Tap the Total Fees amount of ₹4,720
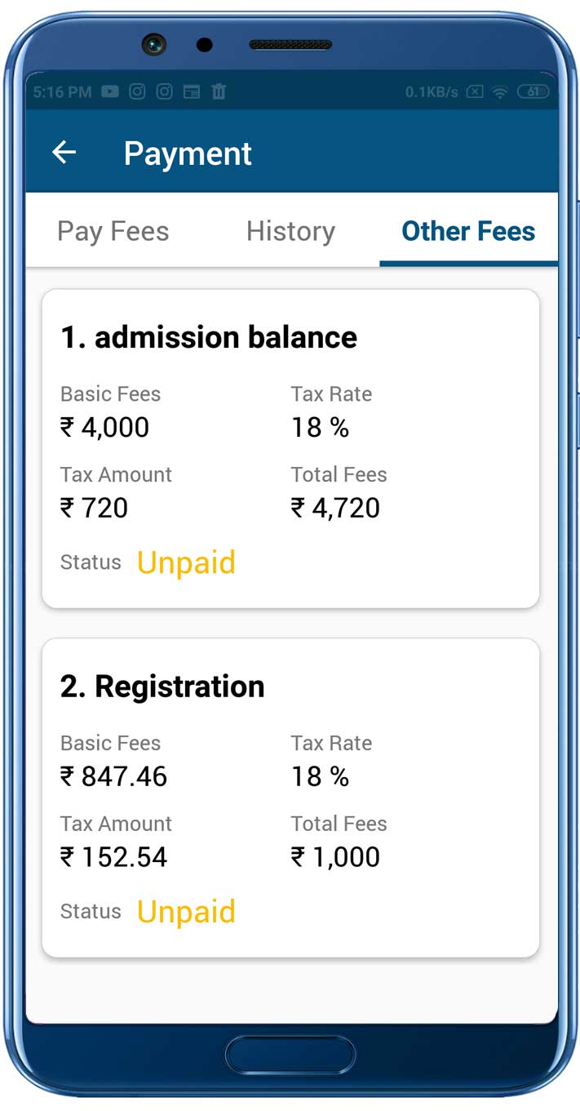Screen dimensions: 580x1111 (335, 508)
